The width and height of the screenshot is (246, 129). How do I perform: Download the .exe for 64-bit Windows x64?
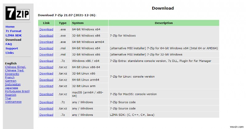click(x=46, y=29)
